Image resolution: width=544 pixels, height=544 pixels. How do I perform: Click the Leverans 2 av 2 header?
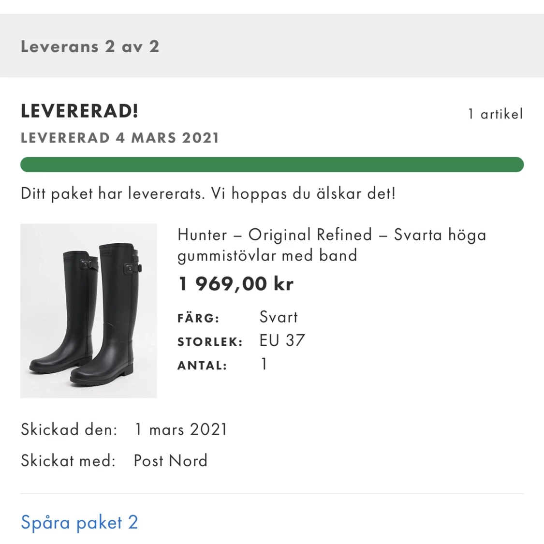(90, 46)
